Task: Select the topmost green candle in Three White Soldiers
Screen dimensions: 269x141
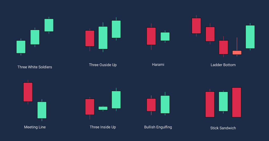Action: click(x=49, y=25)
